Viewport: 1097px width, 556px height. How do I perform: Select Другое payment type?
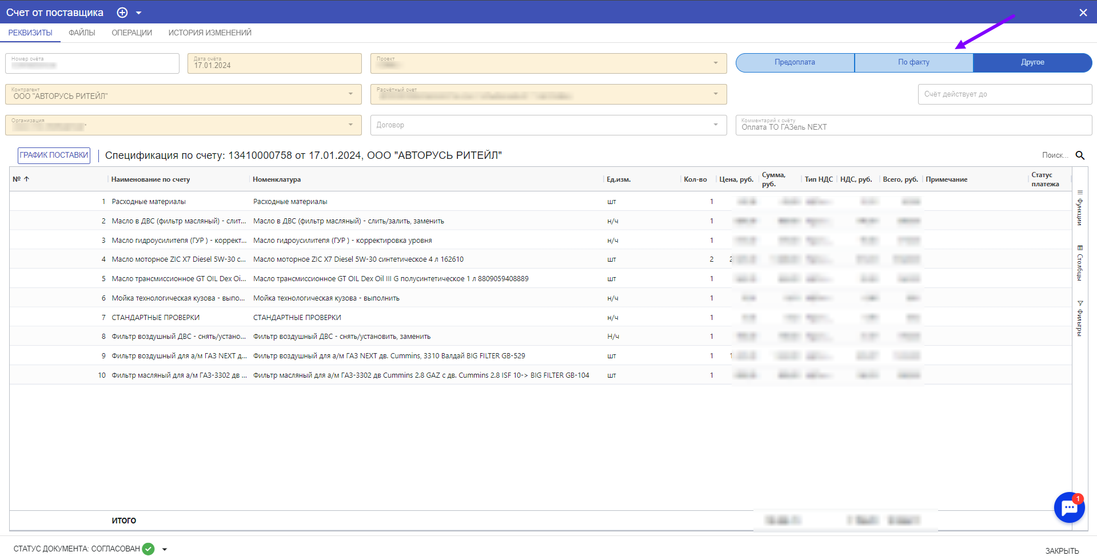coord(1032,62)
